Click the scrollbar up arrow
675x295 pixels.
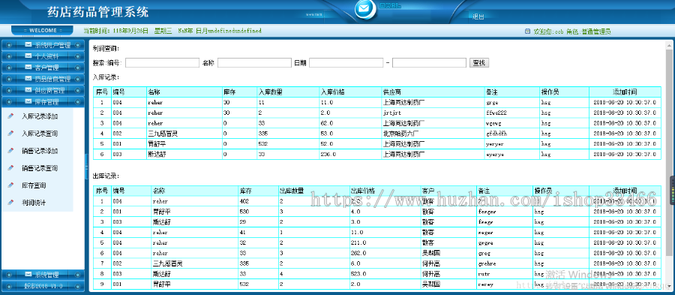click(670, 45)
